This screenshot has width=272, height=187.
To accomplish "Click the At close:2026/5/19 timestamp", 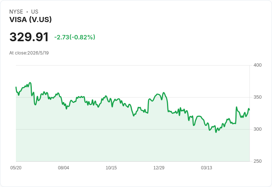I will [x=29, y=53].
